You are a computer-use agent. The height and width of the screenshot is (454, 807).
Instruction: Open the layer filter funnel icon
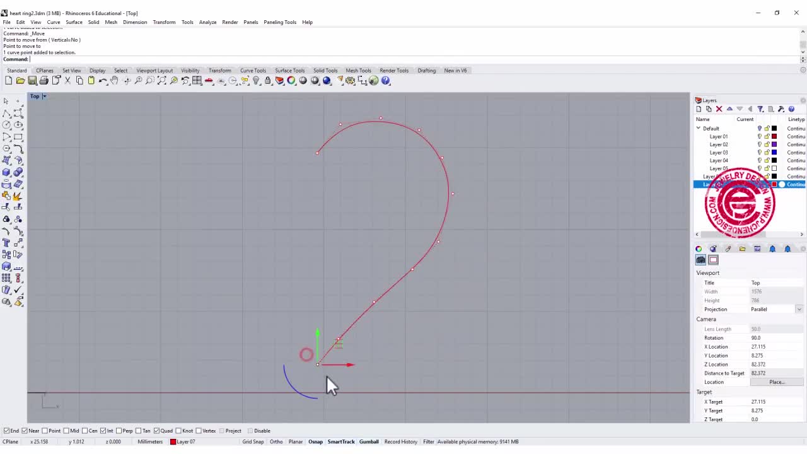pyautogui.click(x=760, y=109)
